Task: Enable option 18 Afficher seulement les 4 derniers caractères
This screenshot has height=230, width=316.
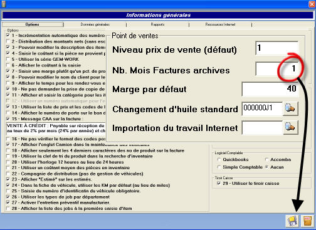Action: 8,150
